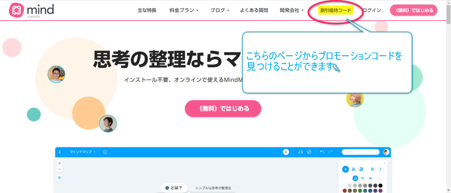Expand the ブログ dropdown menu

(x=220, y=10)
